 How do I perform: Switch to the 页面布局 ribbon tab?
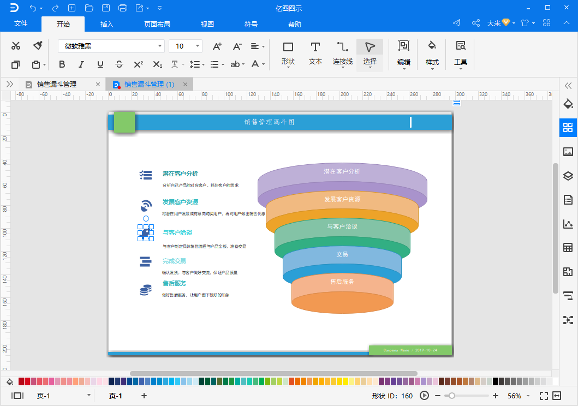click(x=157, y=25)
